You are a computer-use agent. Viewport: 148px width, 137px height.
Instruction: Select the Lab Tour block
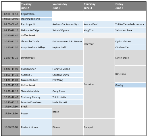click(x=99, y=44)
